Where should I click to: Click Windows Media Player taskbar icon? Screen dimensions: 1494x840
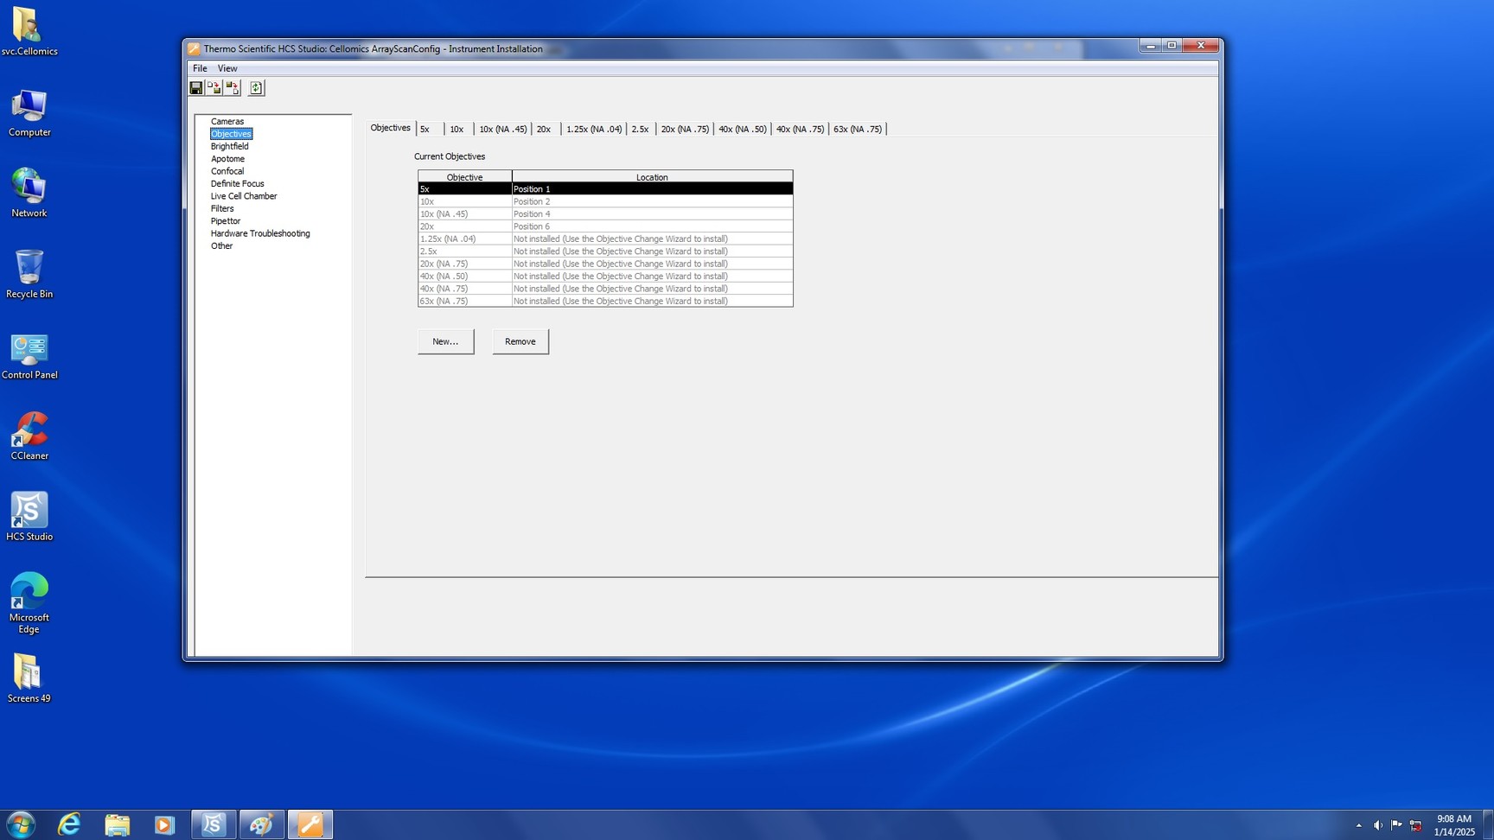point(164,824)
